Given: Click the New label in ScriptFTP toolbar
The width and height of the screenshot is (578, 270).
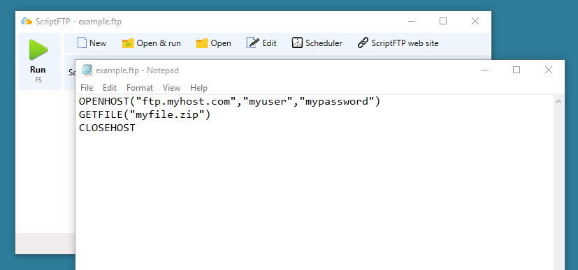Looking at the screenshot, I should 98,43.
